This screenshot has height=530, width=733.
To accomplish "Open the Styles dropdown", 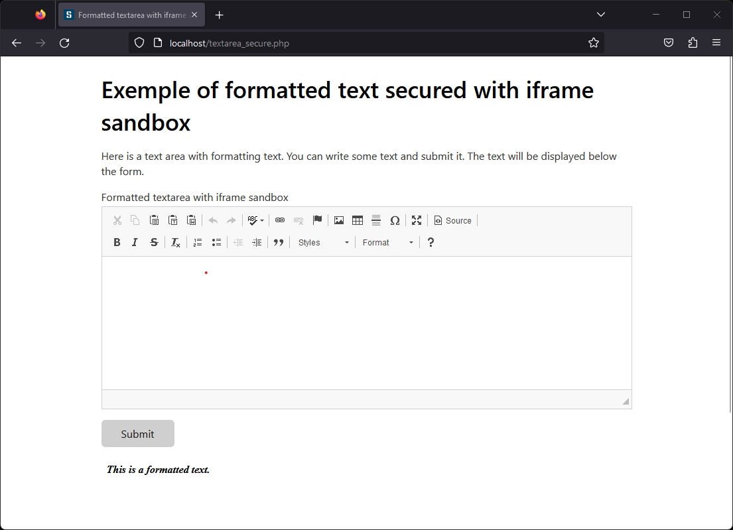I will [323, 243].
